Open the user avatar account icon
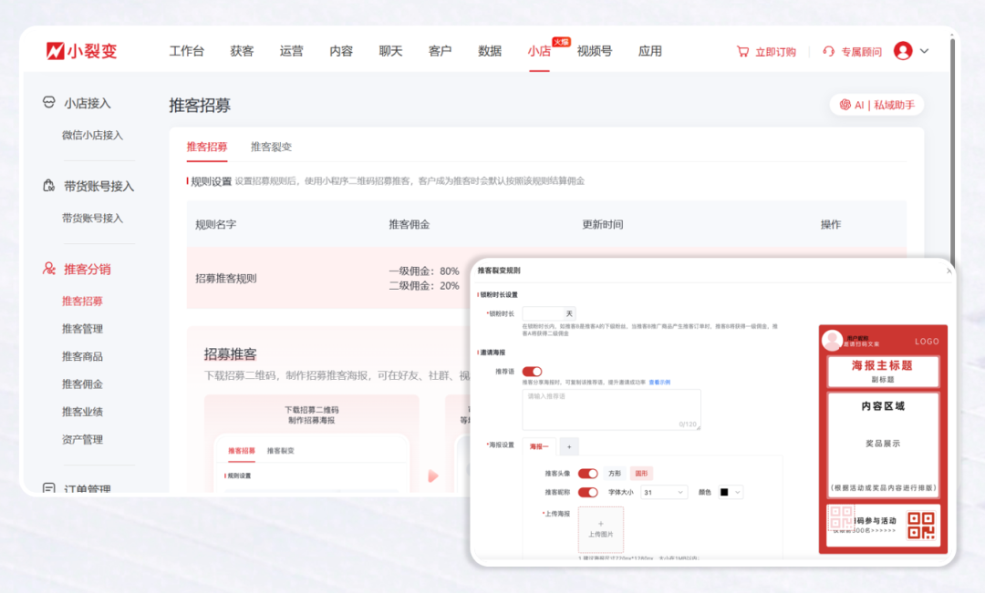 point(902,51)
